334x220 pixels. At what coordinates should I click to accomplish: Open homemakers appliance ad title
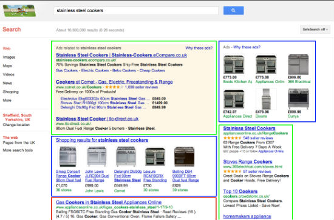pyautogui.click(x=247, y=216)
